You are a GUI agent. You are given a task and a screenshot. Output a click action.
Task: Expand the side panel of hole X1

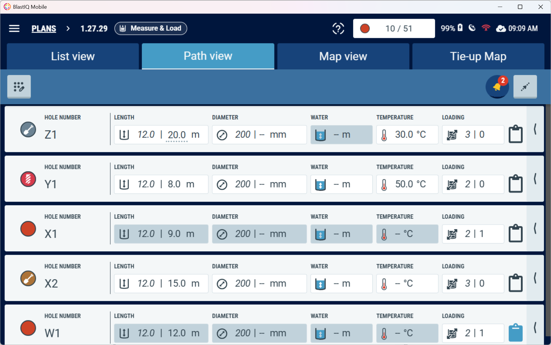[x=535, y=228]
